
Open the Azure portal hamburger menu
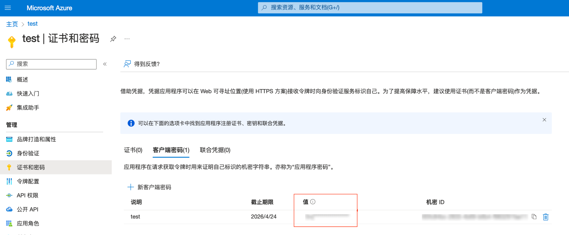click(8, 8)
